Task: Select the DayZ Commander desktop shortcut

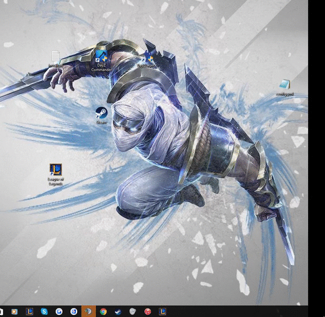Action: pyautogui.click(x=101, y=61)
